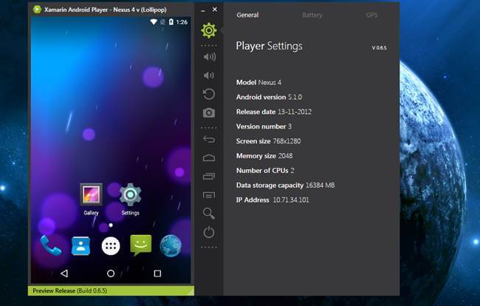Screen dimensions: 480x306
Task: Switch to the Battery tab
Action: tap(312, 15)
